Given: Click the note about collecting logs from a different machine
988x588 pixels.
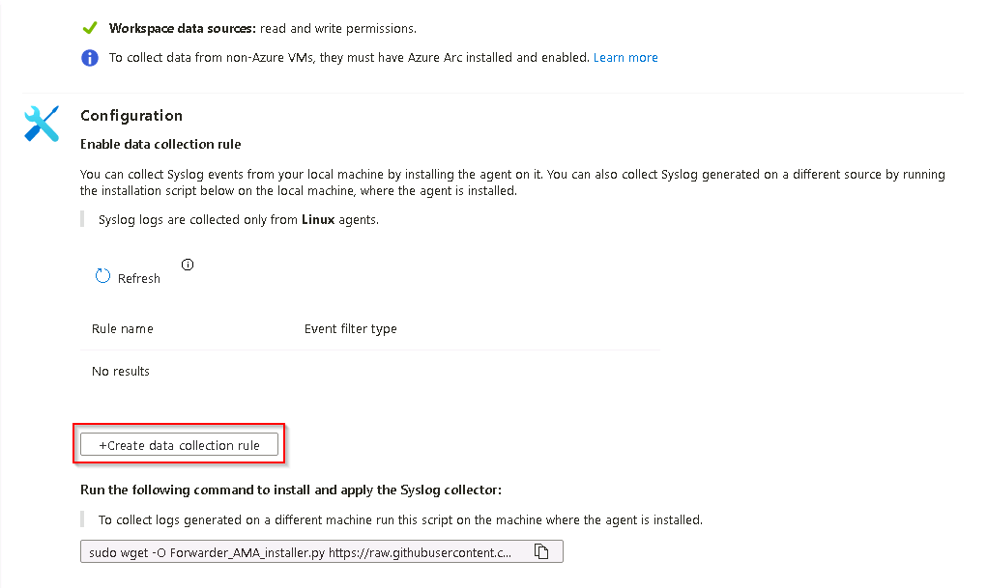Looking at the screenshot, I should tap(400, 519).
